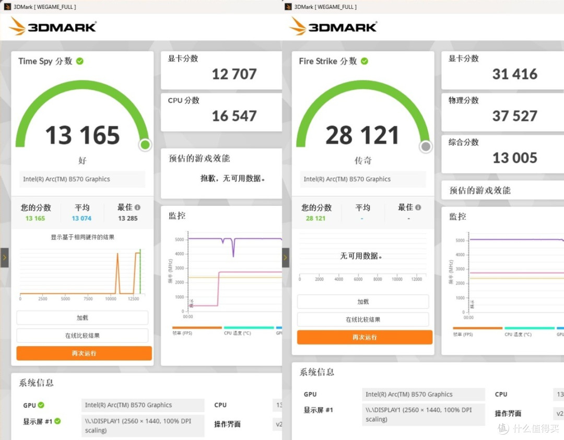This screenshot has width=564, height=440.
Task: Click 抱歉，无可用数据 message in Time Spy
Action: click(233, 178)
